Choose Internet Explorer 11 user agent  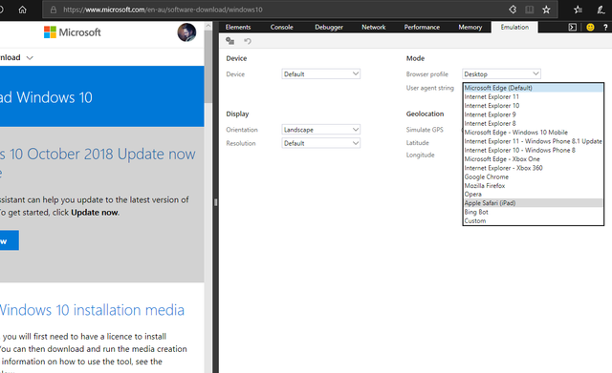click(x=534, y=96)
